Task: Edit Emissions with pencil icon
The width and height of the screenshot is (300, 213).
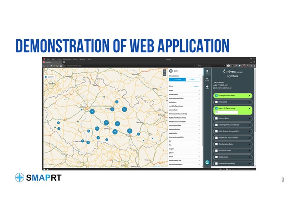Action: [x=249, y=102]
